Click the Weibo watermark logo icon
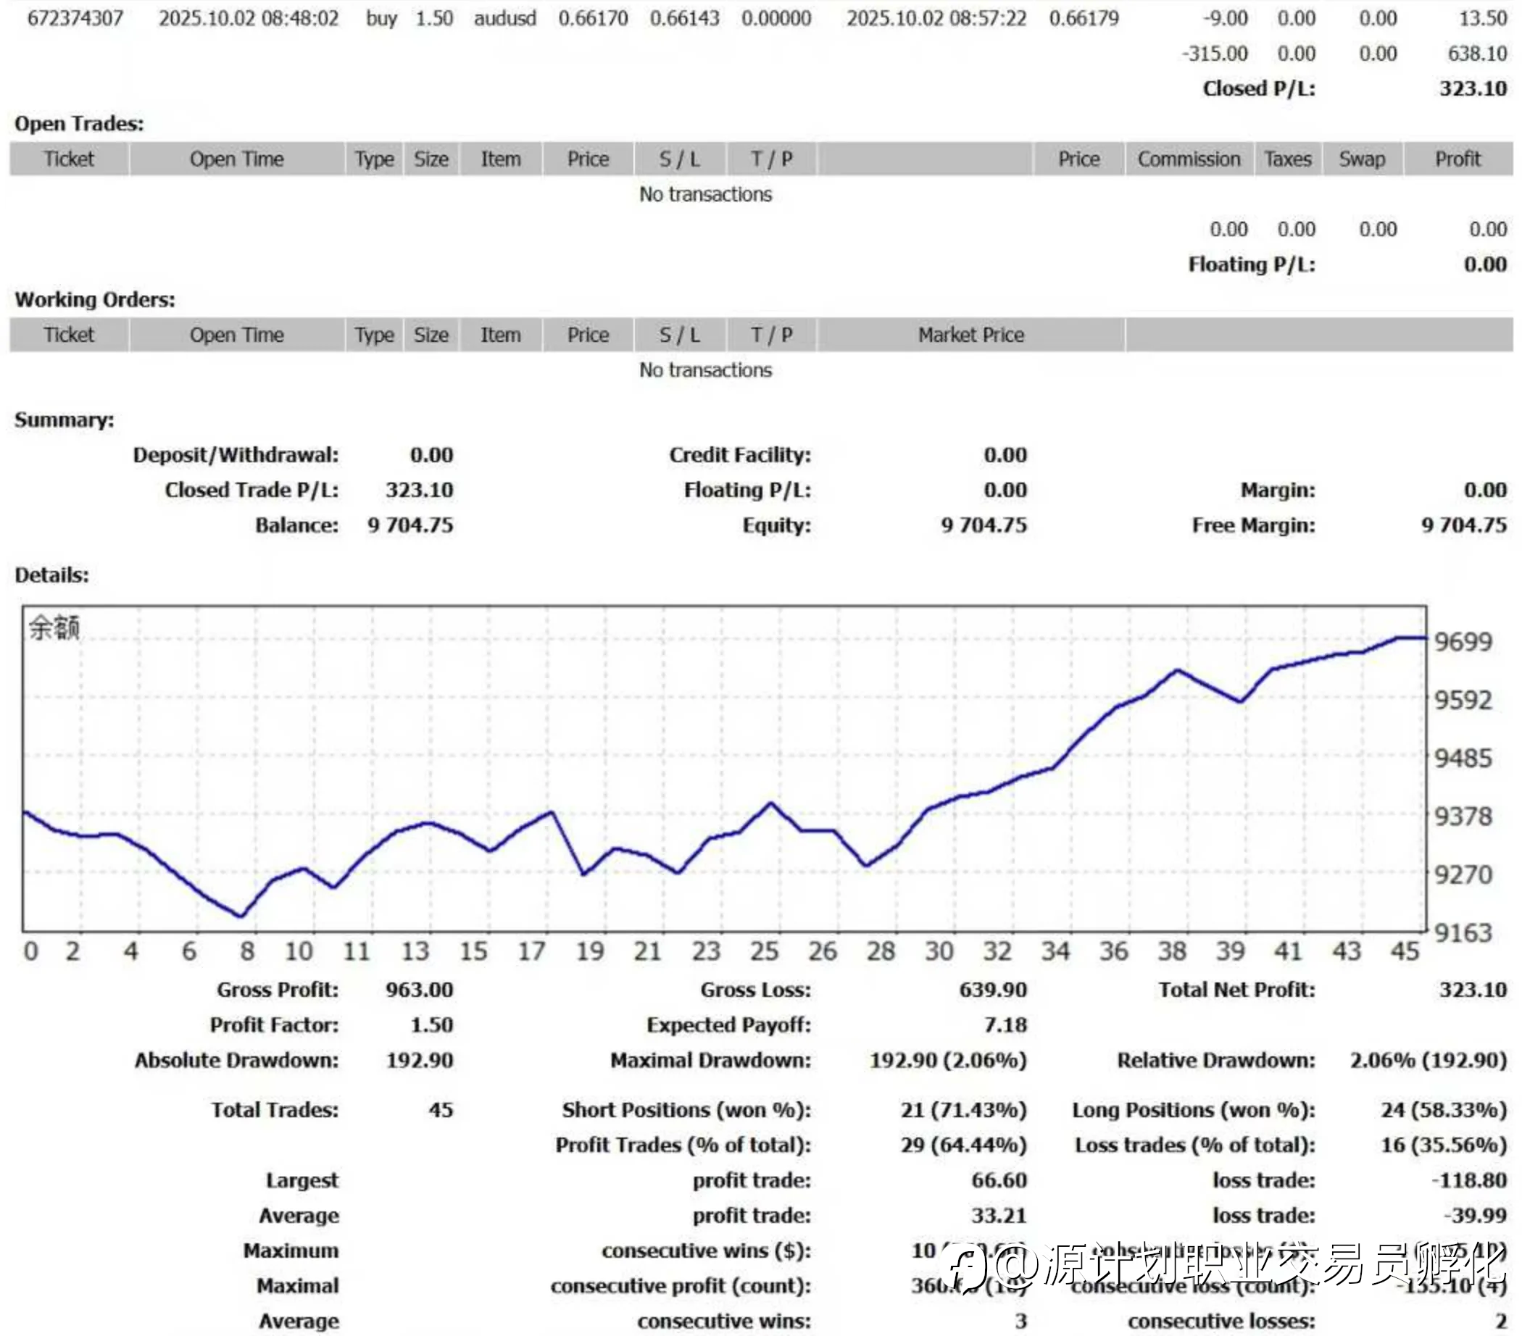This screenshot has width=1522, height=1336. [x=962, y=1269]
